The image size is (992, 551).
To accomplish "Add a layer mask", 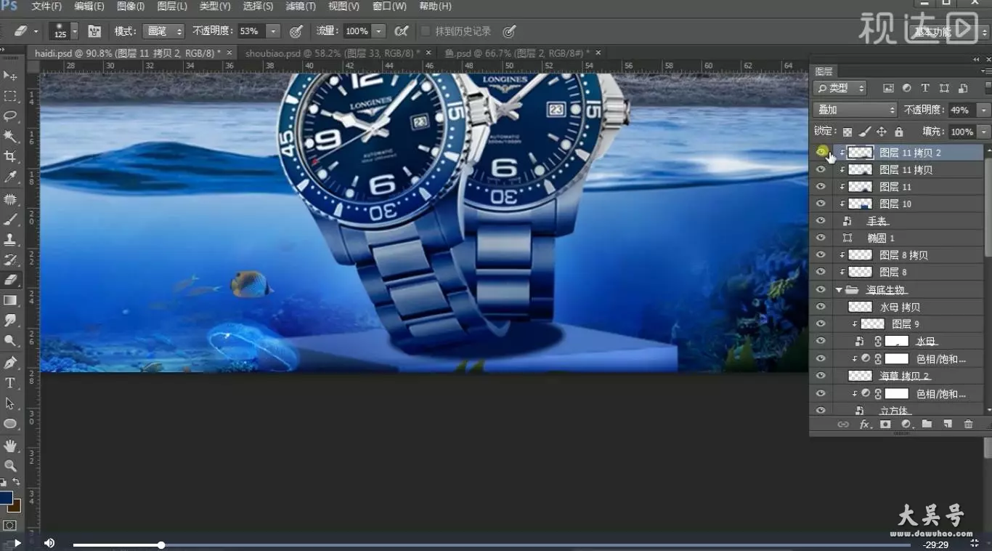I will tap(885, 424).
